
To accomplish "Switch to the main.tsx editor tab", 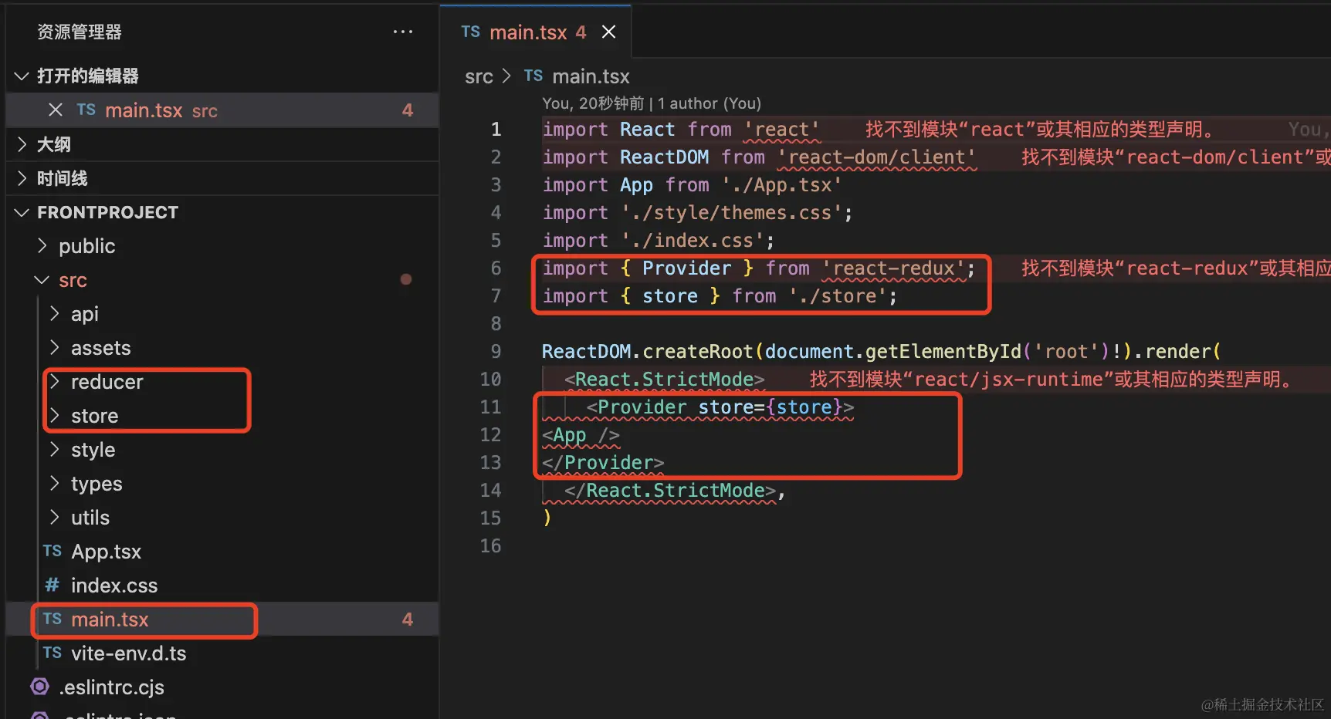I will [537, 32].
